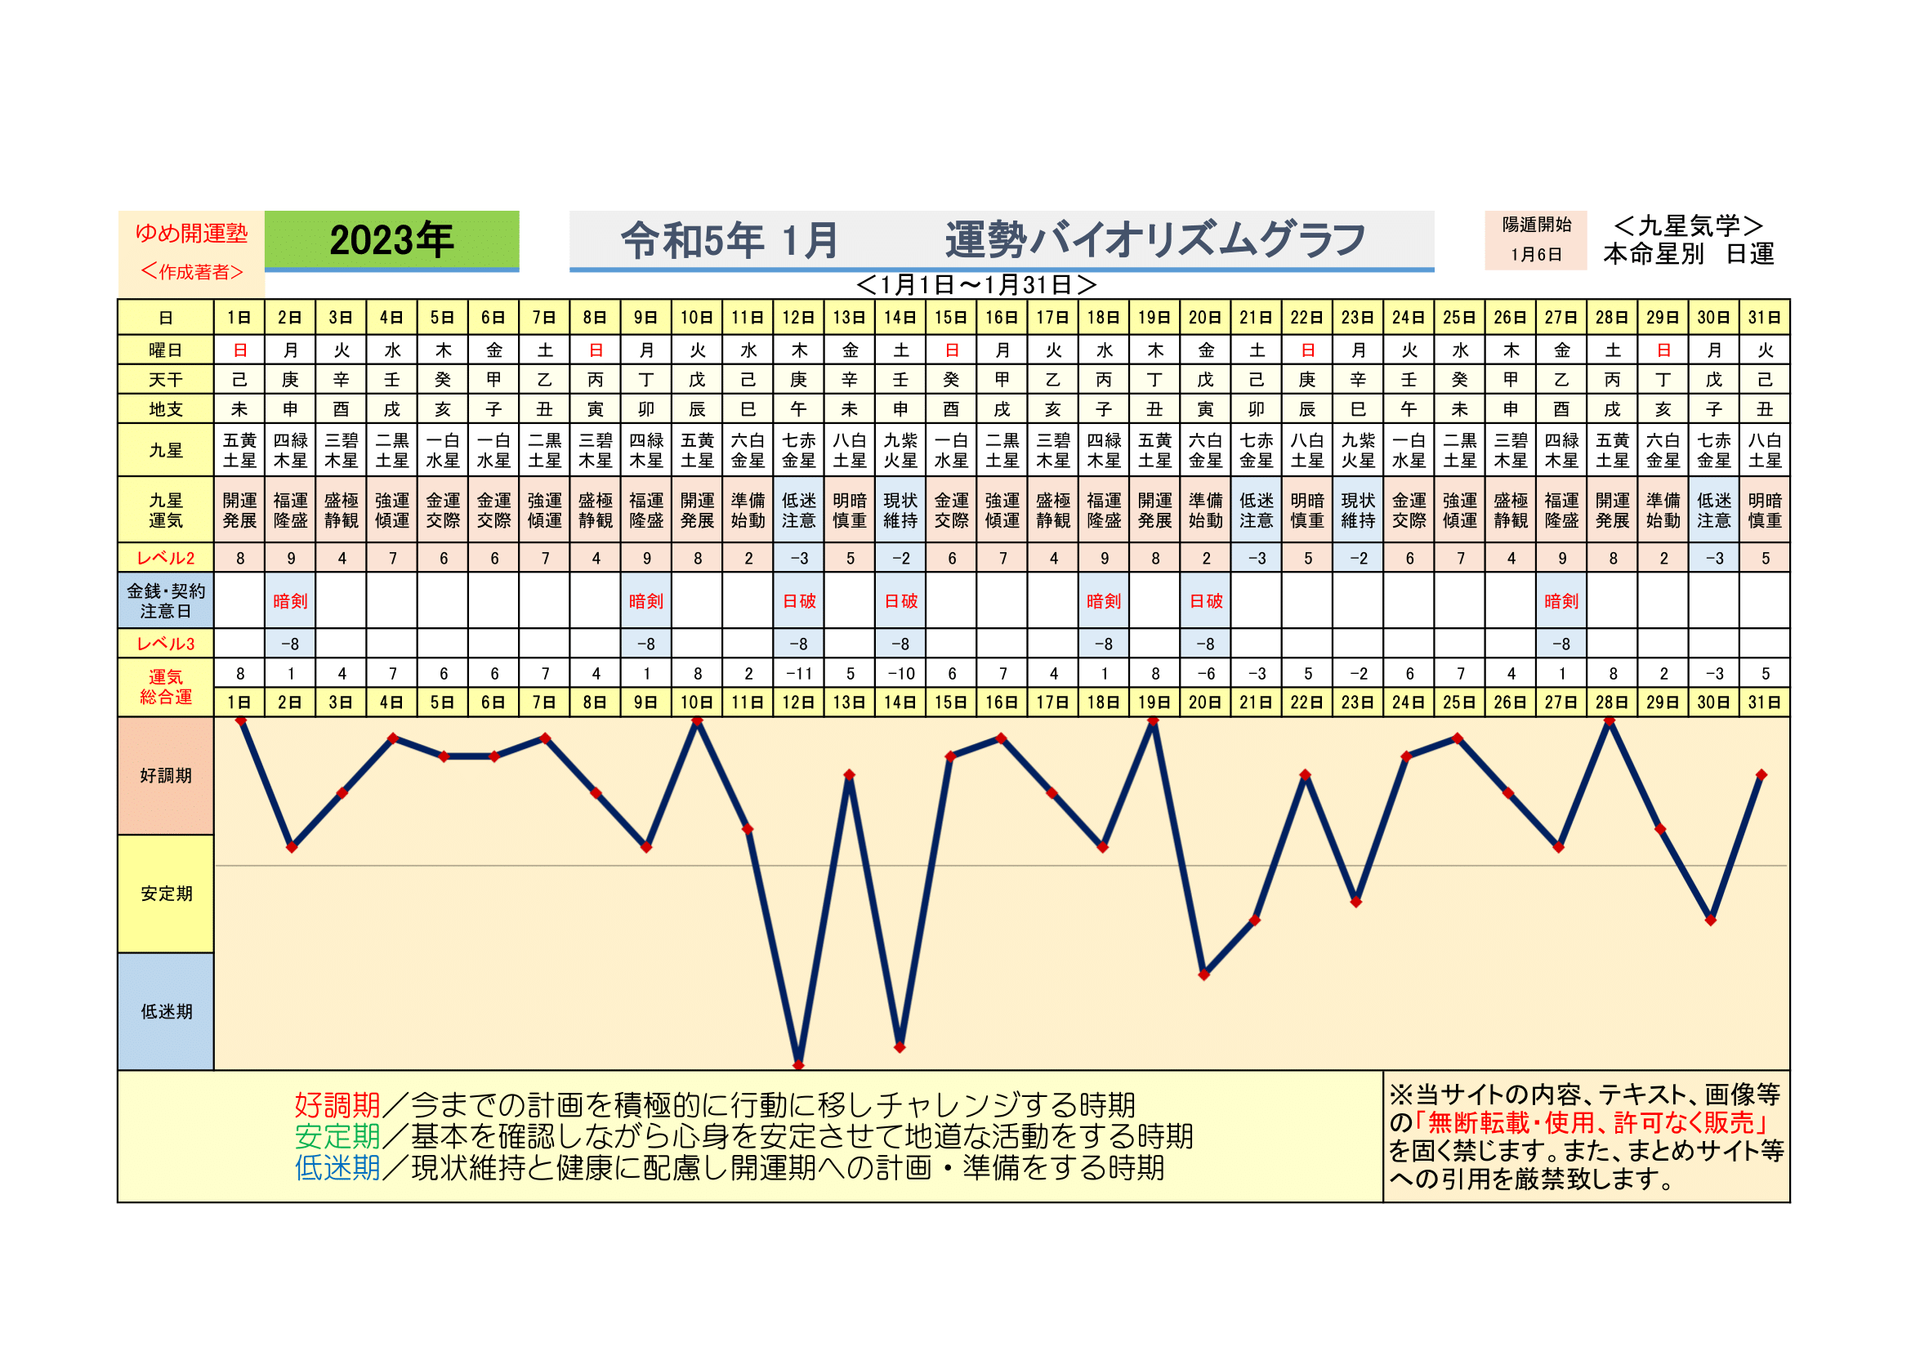Click the 暗剣 cell under 2日

pos(291,600)
